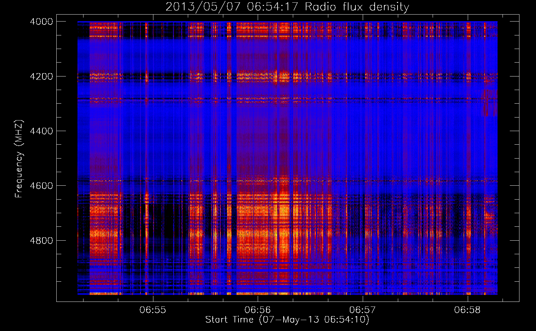
Task: Click the 4200 frequency tick label
Action: pyautogui.click(x=41, y=76)
